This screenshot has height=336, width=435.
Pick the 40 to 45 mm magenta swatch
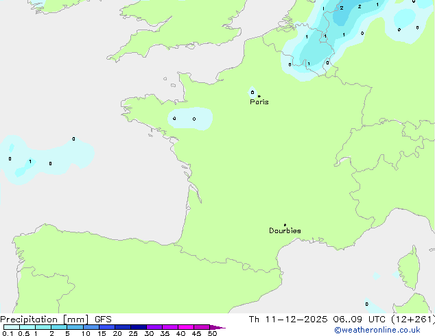pos(186,327)
